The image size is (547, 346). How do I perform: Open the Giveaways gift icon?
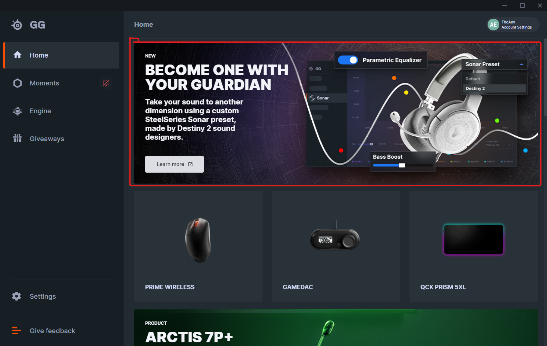pos(17,138)
